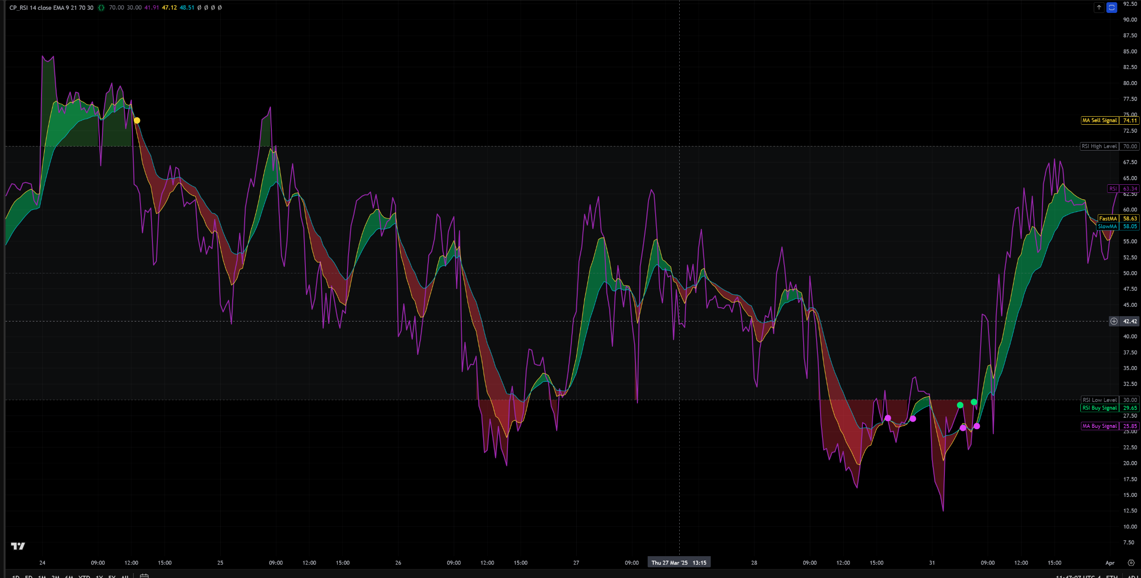Click the CP_RSI indicator title
Image resolution: width=1141 pixels, height=578 pixels.
coord(51,8)
